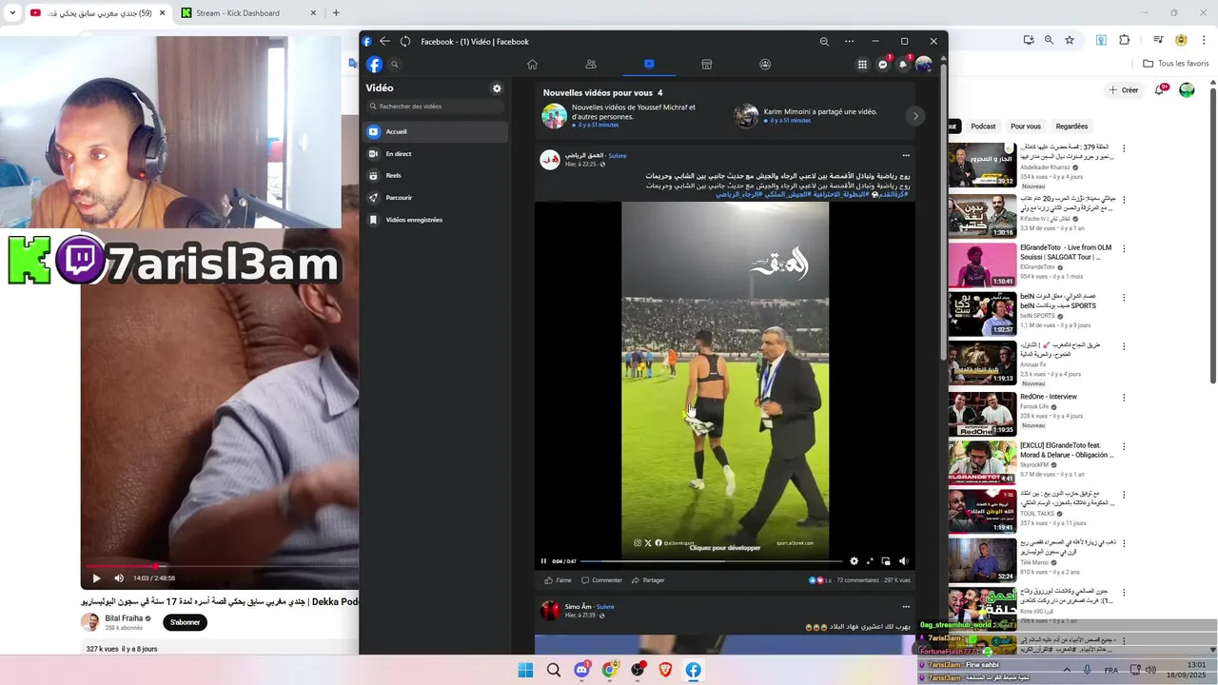
Task: Mute YouTube player volume icon
Action: pos(119,577)
